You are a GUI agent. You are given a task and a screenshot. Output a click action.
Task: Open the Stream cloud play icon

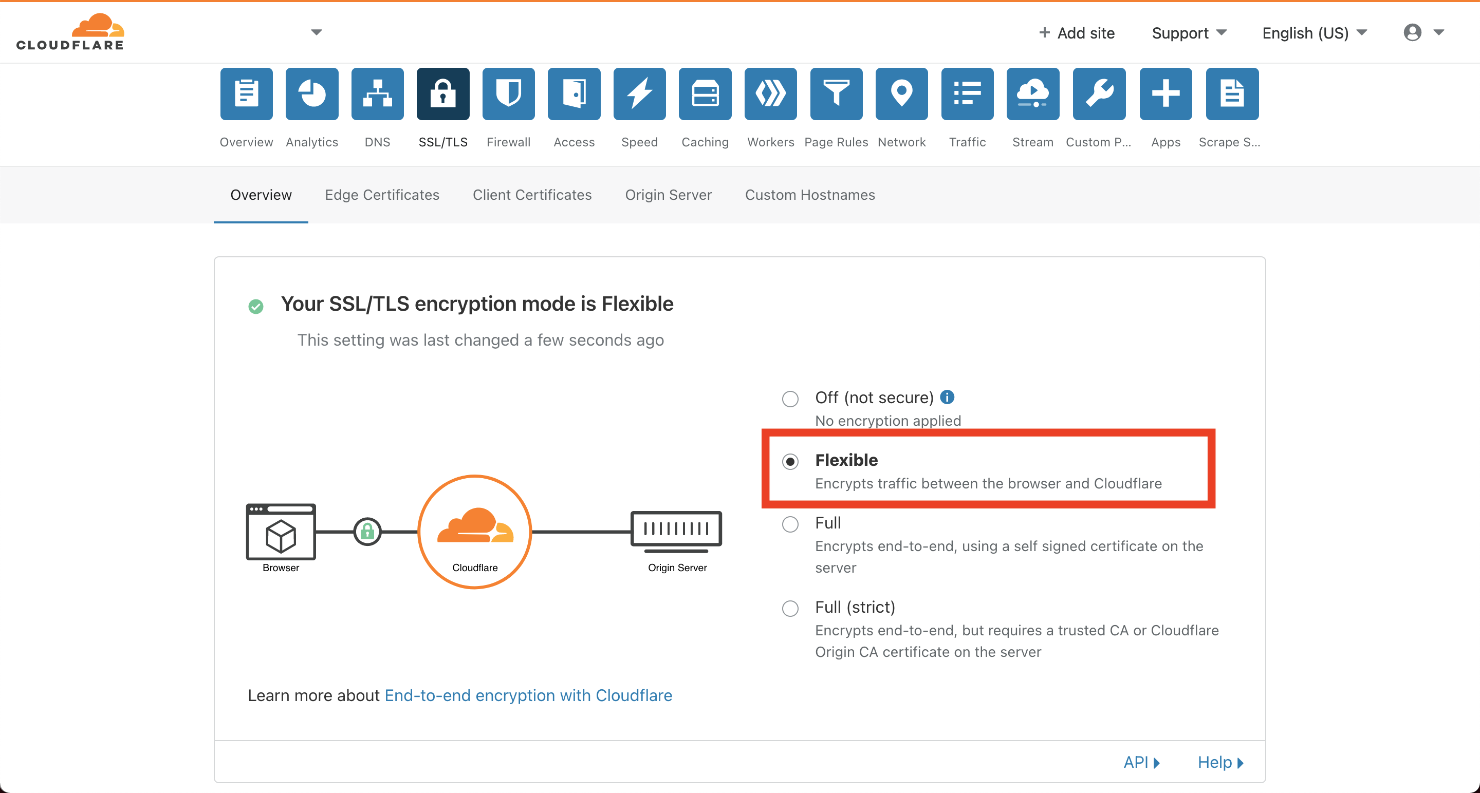coord(1032,93)
